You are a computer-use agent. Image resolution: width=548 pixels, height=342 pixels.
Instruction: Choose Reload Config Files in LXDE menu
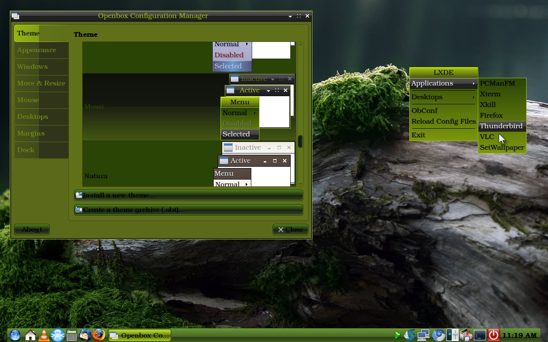[x=444, y=121]
